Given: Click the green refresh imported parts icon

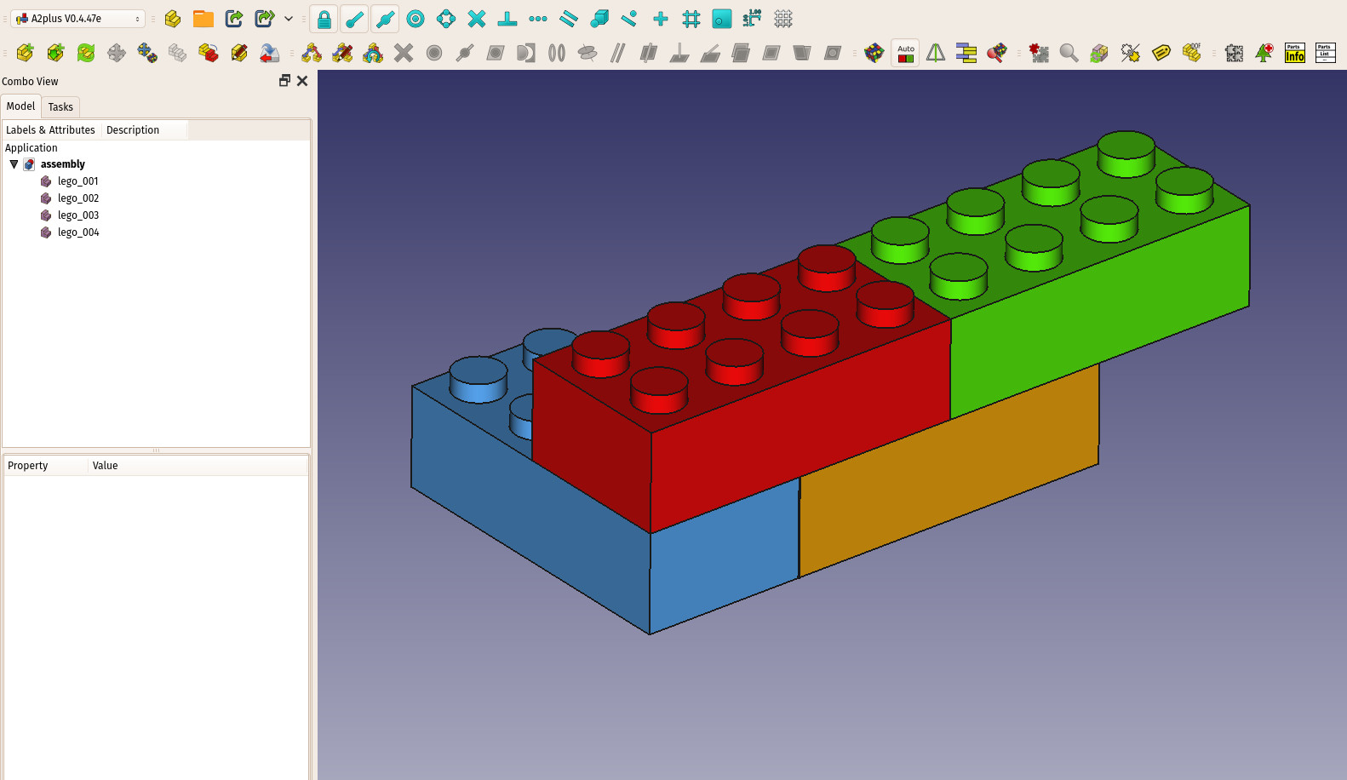Looking at the screenshot, I should [86, 53].
